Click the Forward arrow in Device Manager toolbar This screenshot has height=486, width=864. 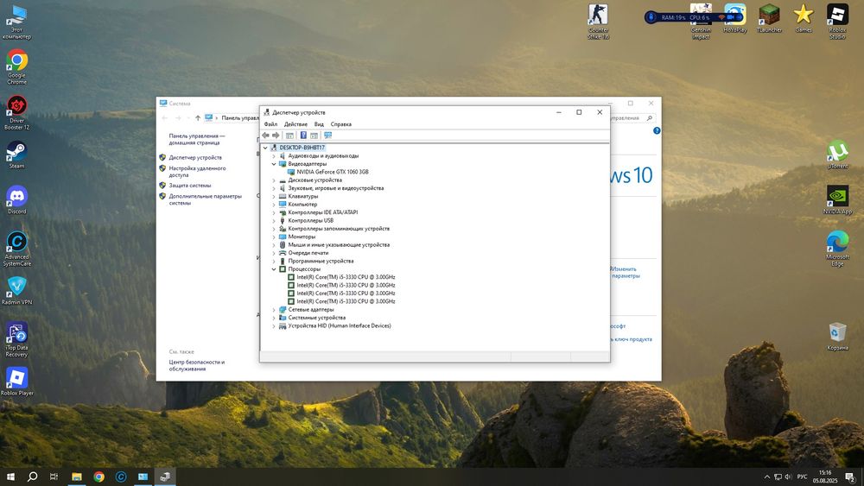pos(276,136)
